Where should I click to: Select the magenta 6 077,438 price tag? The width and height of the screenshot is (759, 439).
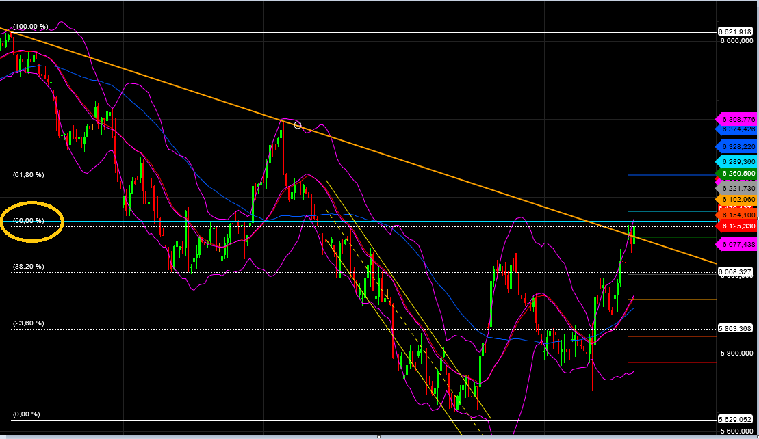click(736, 245)
